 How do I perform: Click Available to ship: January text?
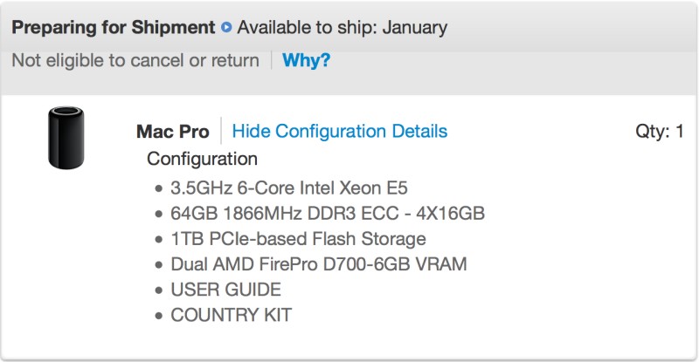342,27
